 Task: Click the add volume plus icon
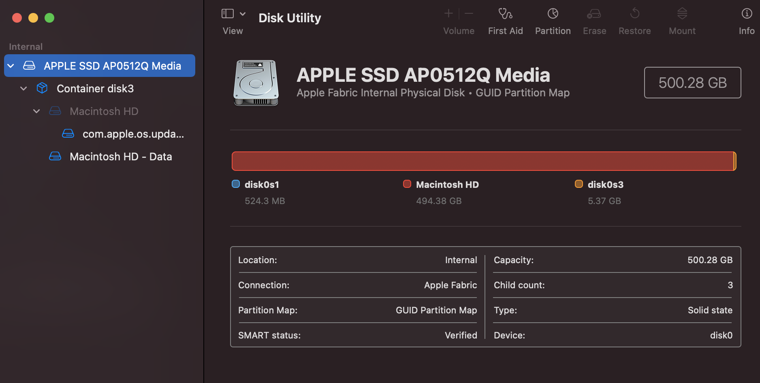click(x=448, y=14)
